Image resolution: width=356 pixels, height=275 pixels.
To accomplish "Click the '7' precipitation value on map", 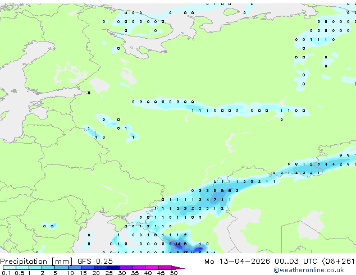I will tap(215, 199).
